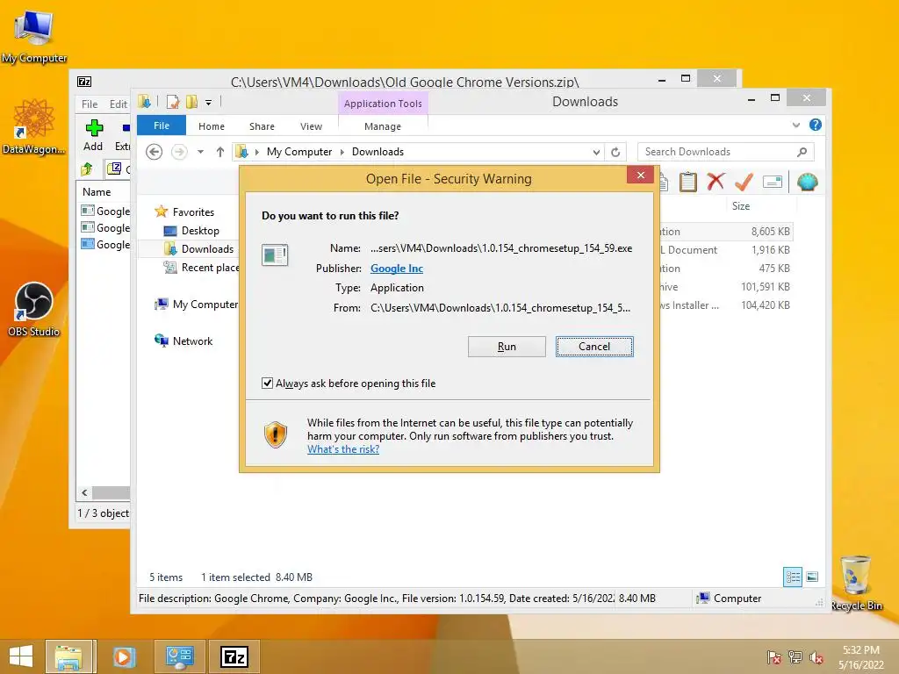Open the Windows Start button

[x=21, y=656]
